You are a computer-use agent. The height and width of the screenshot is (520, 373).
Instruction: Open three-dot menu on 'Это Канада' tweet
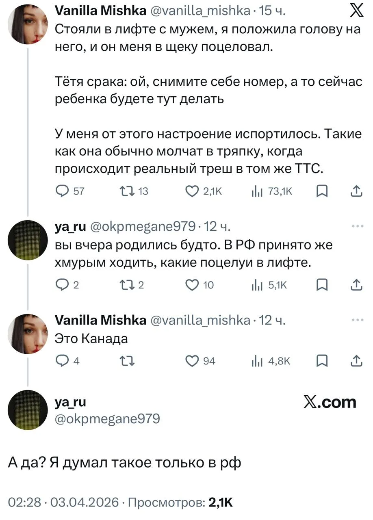click(x=357, y=320)
